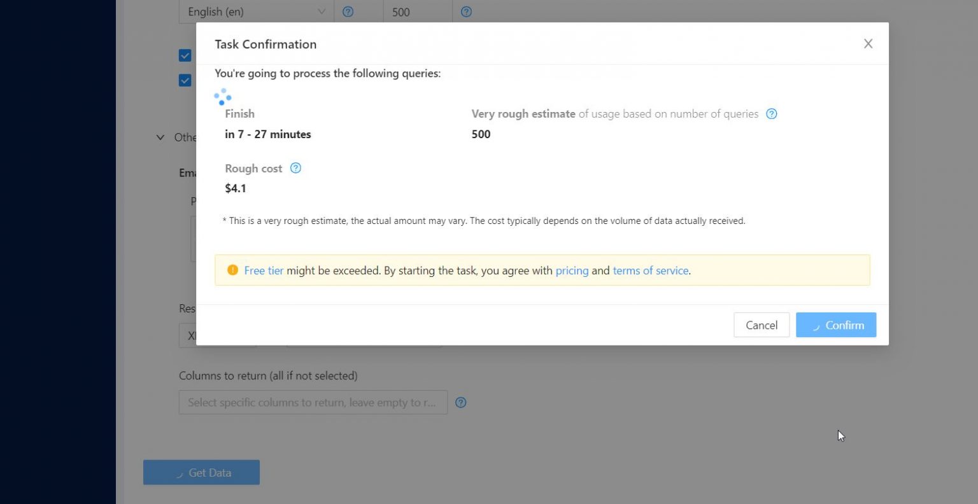Close the Task Confirmation dialog with X

coord(868,44)
